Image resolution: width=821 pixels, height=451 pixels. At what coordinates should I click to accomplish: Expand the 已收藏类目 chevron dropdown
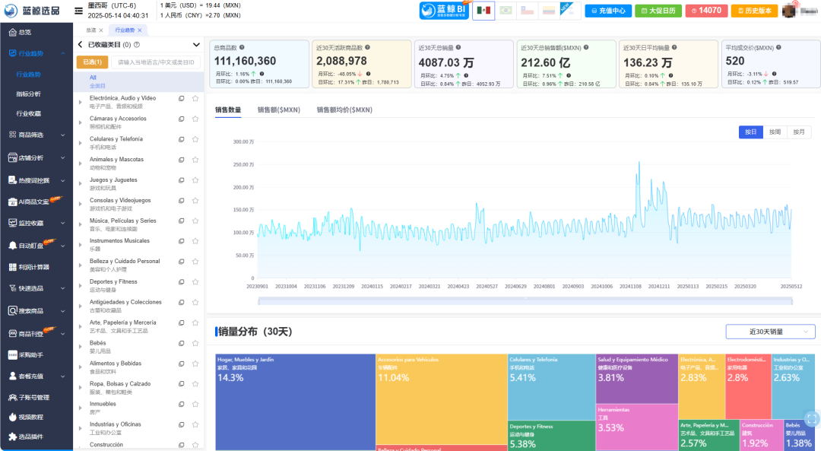click(x=196, y=45)
